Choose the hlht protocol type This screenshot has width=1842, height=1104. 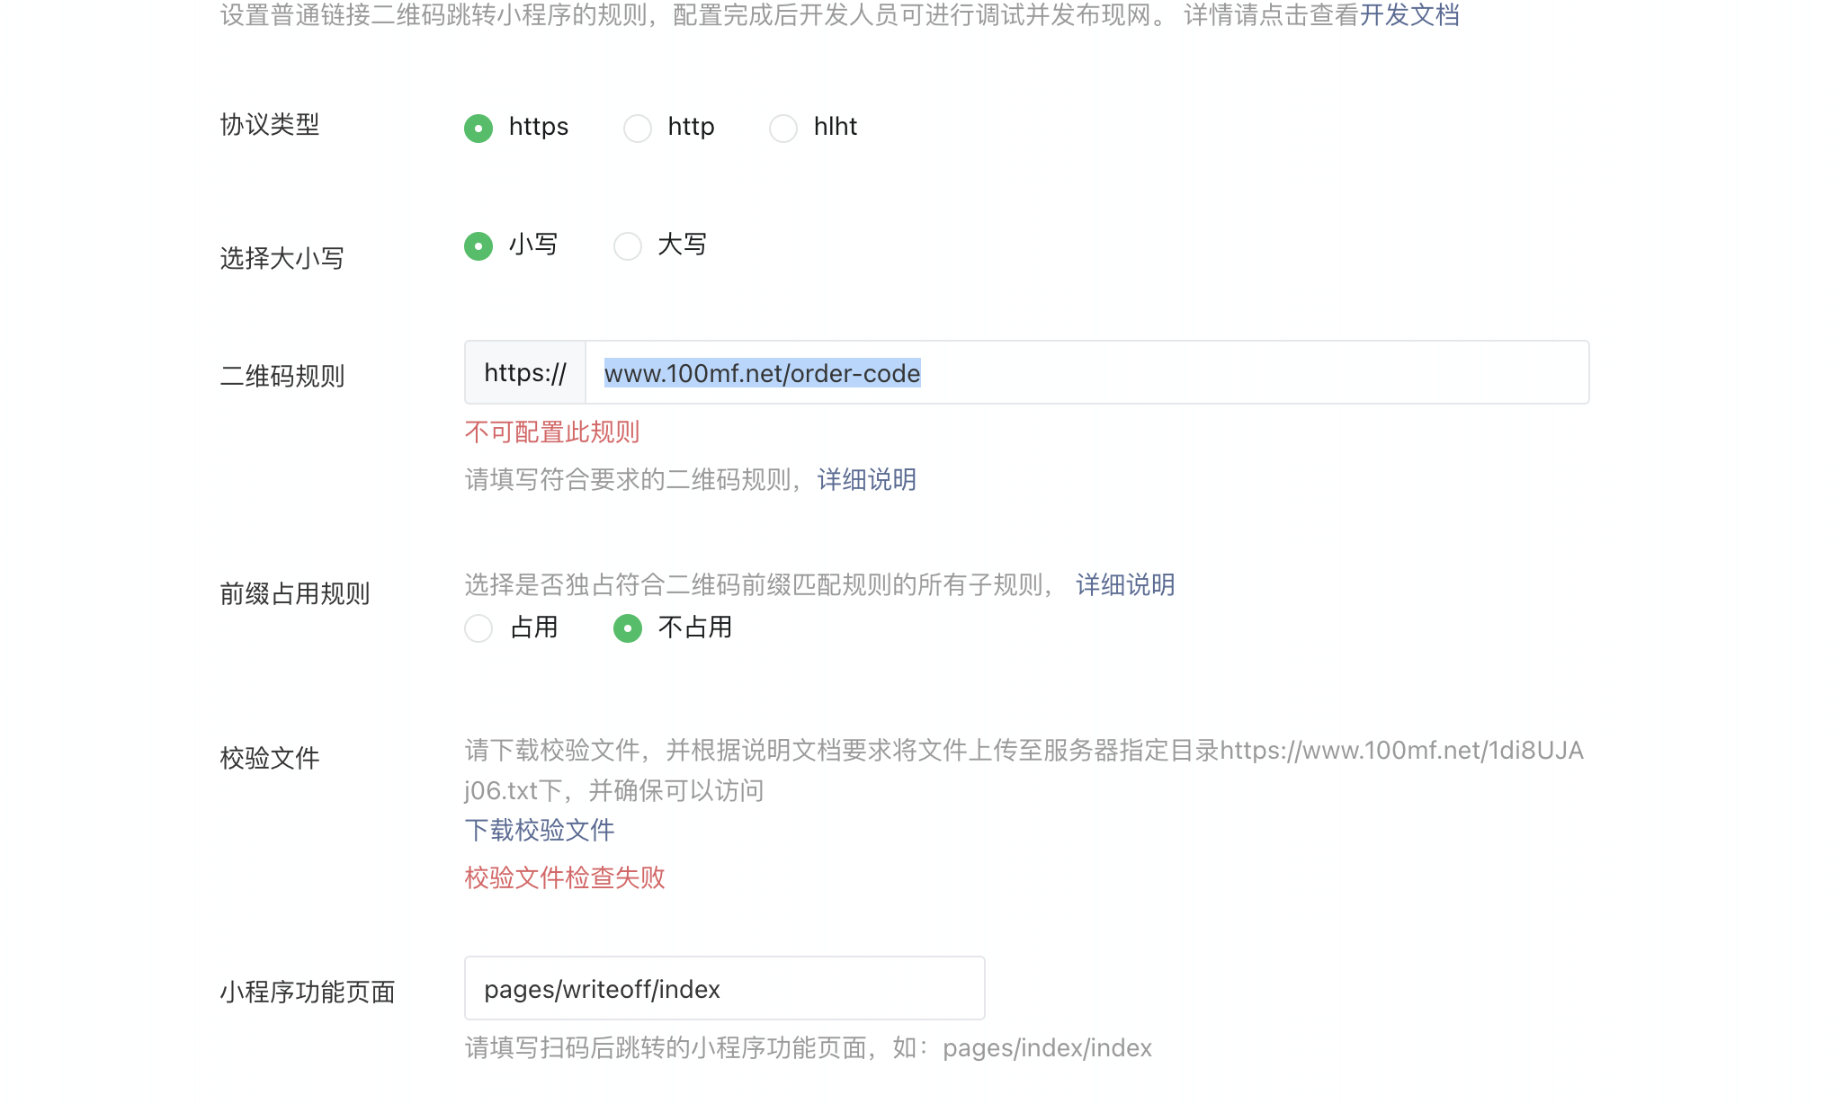coord(783,129)
